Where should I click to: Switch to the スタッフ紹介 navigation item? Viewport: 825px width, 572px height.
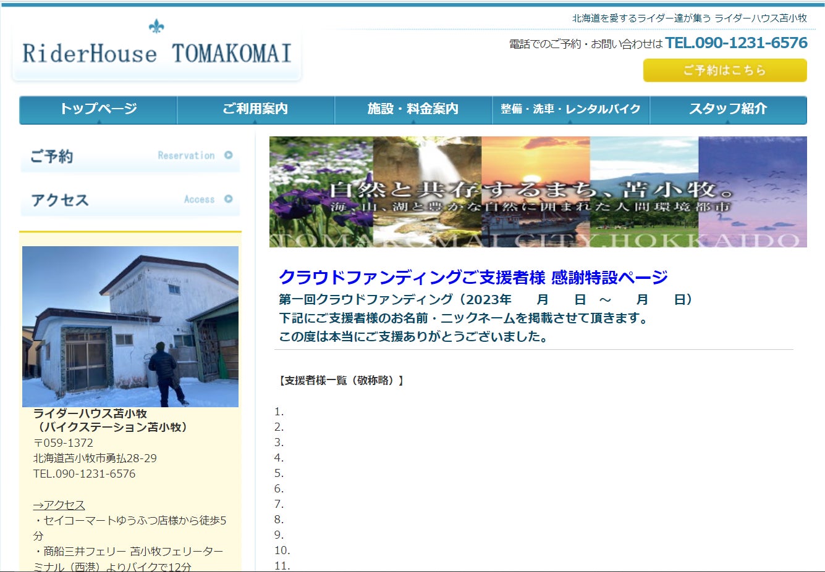coord(728,109)
